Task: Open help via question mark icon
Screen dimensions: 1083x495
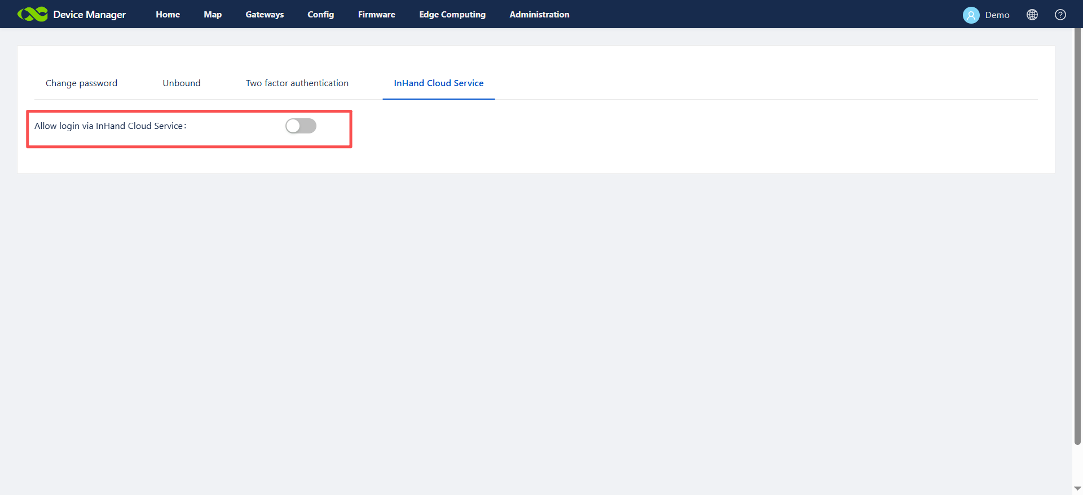Action: pos(1060,15)
